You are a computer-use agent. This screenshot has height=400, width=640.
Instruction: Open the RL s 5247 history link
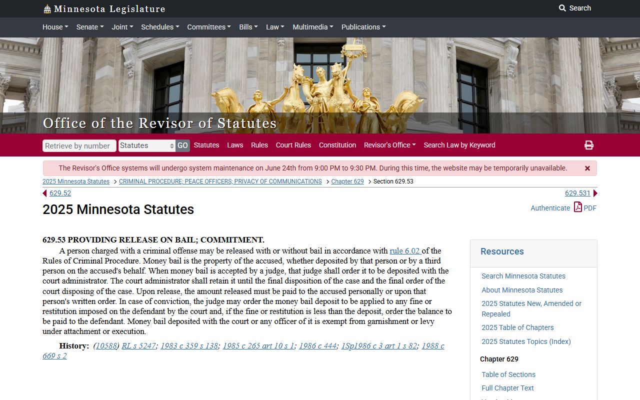point(139,346)
